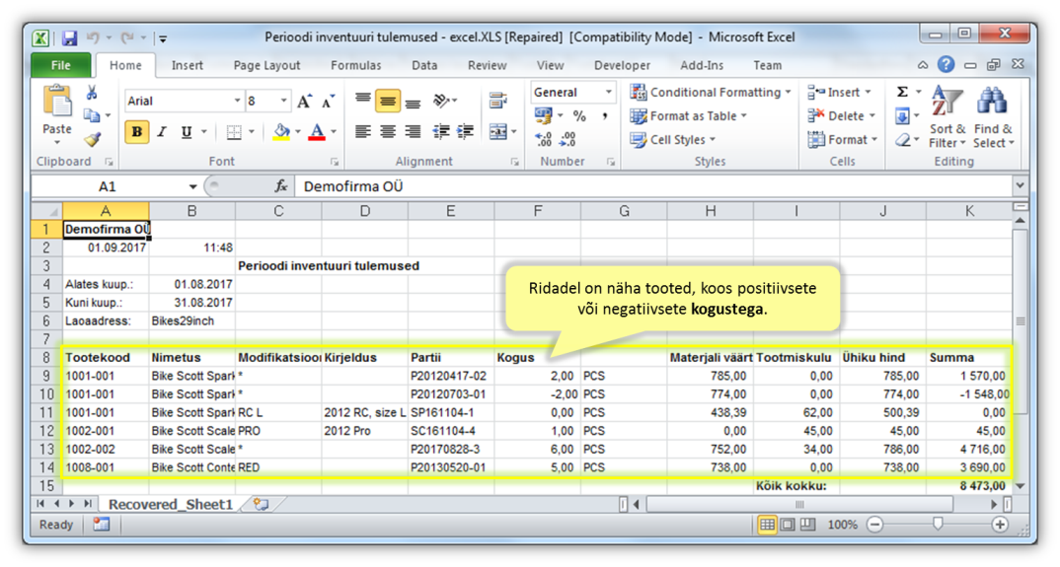
Task: Switch to Insert tab
Action: pos(188,65)
